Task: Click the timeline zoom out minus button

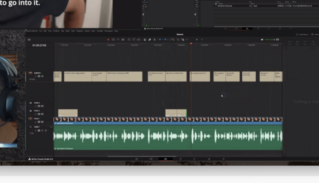Action: point(187,40)
